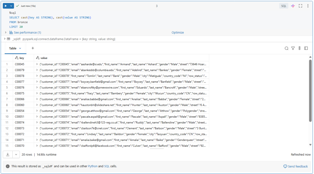Download the query results
This screenshot has height=174, width=314.
pos(8,154)
